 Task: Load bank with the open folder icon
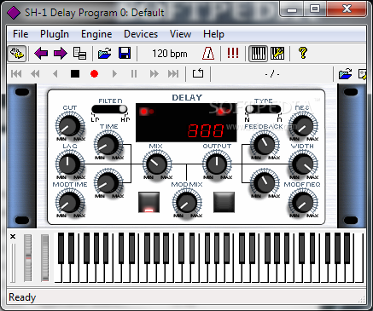coord(105,54)
